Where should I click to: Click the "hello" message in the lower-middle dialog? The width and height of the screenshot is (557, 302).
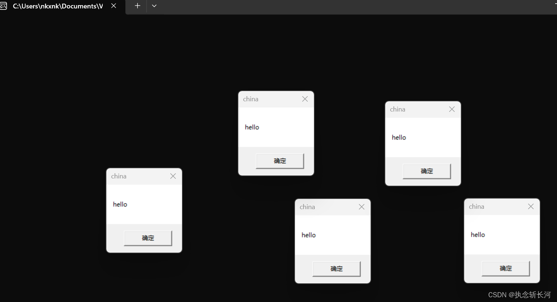point(308,235)
